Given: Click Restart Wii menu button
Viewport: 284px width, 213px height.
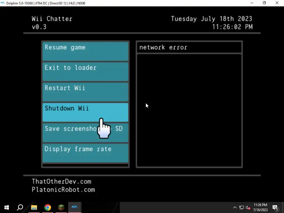Looking at the screenshot, I should click(x=85, y=92).
